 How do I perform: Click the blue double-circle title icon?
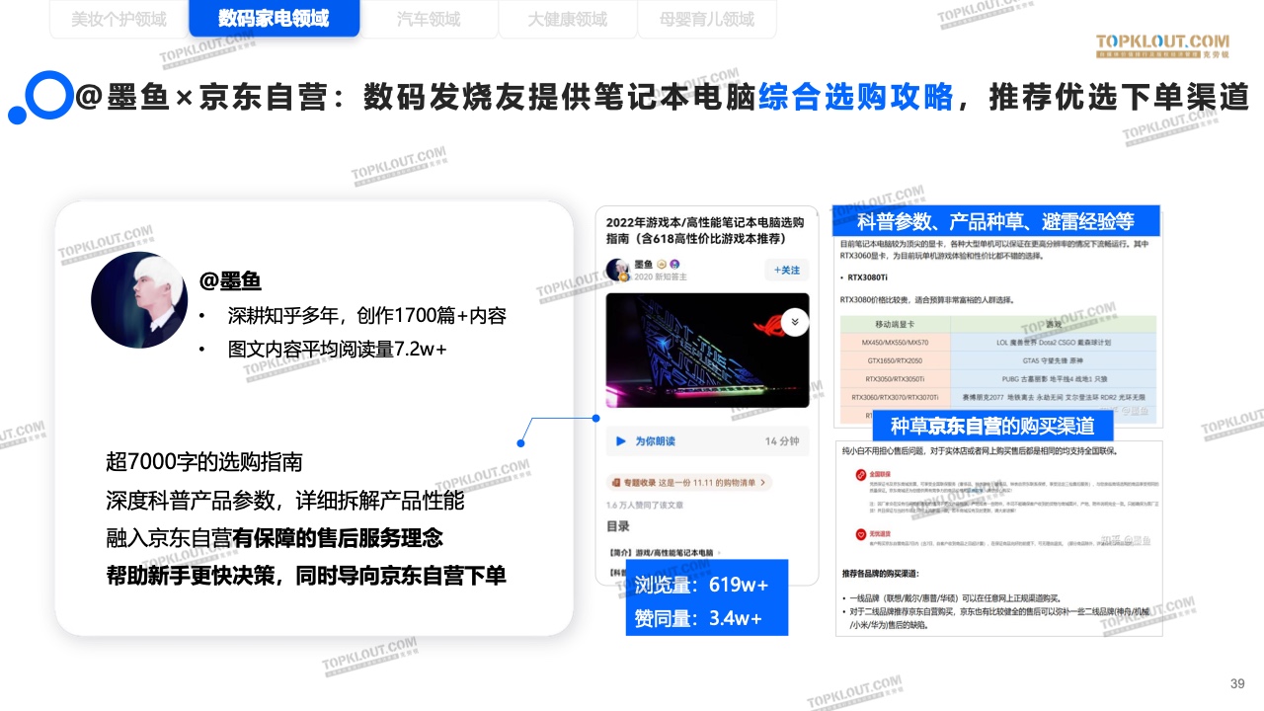click(x=39, y=97)
